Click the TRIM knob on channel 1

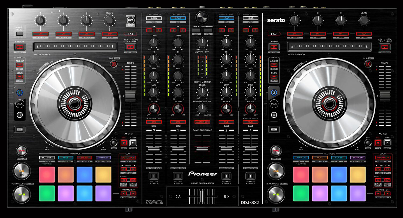tap(178, 43)
